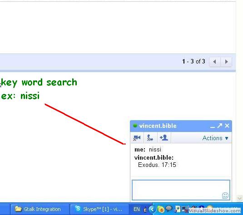Open the emoticon smiley picker
Screen dimensions: 243x215
click(225, 195)
